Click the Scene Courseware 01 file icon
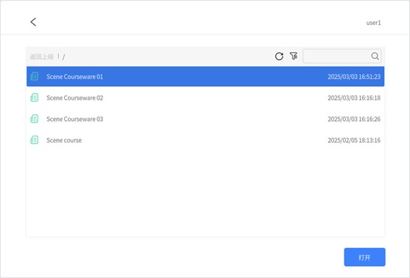 [34, 77]
